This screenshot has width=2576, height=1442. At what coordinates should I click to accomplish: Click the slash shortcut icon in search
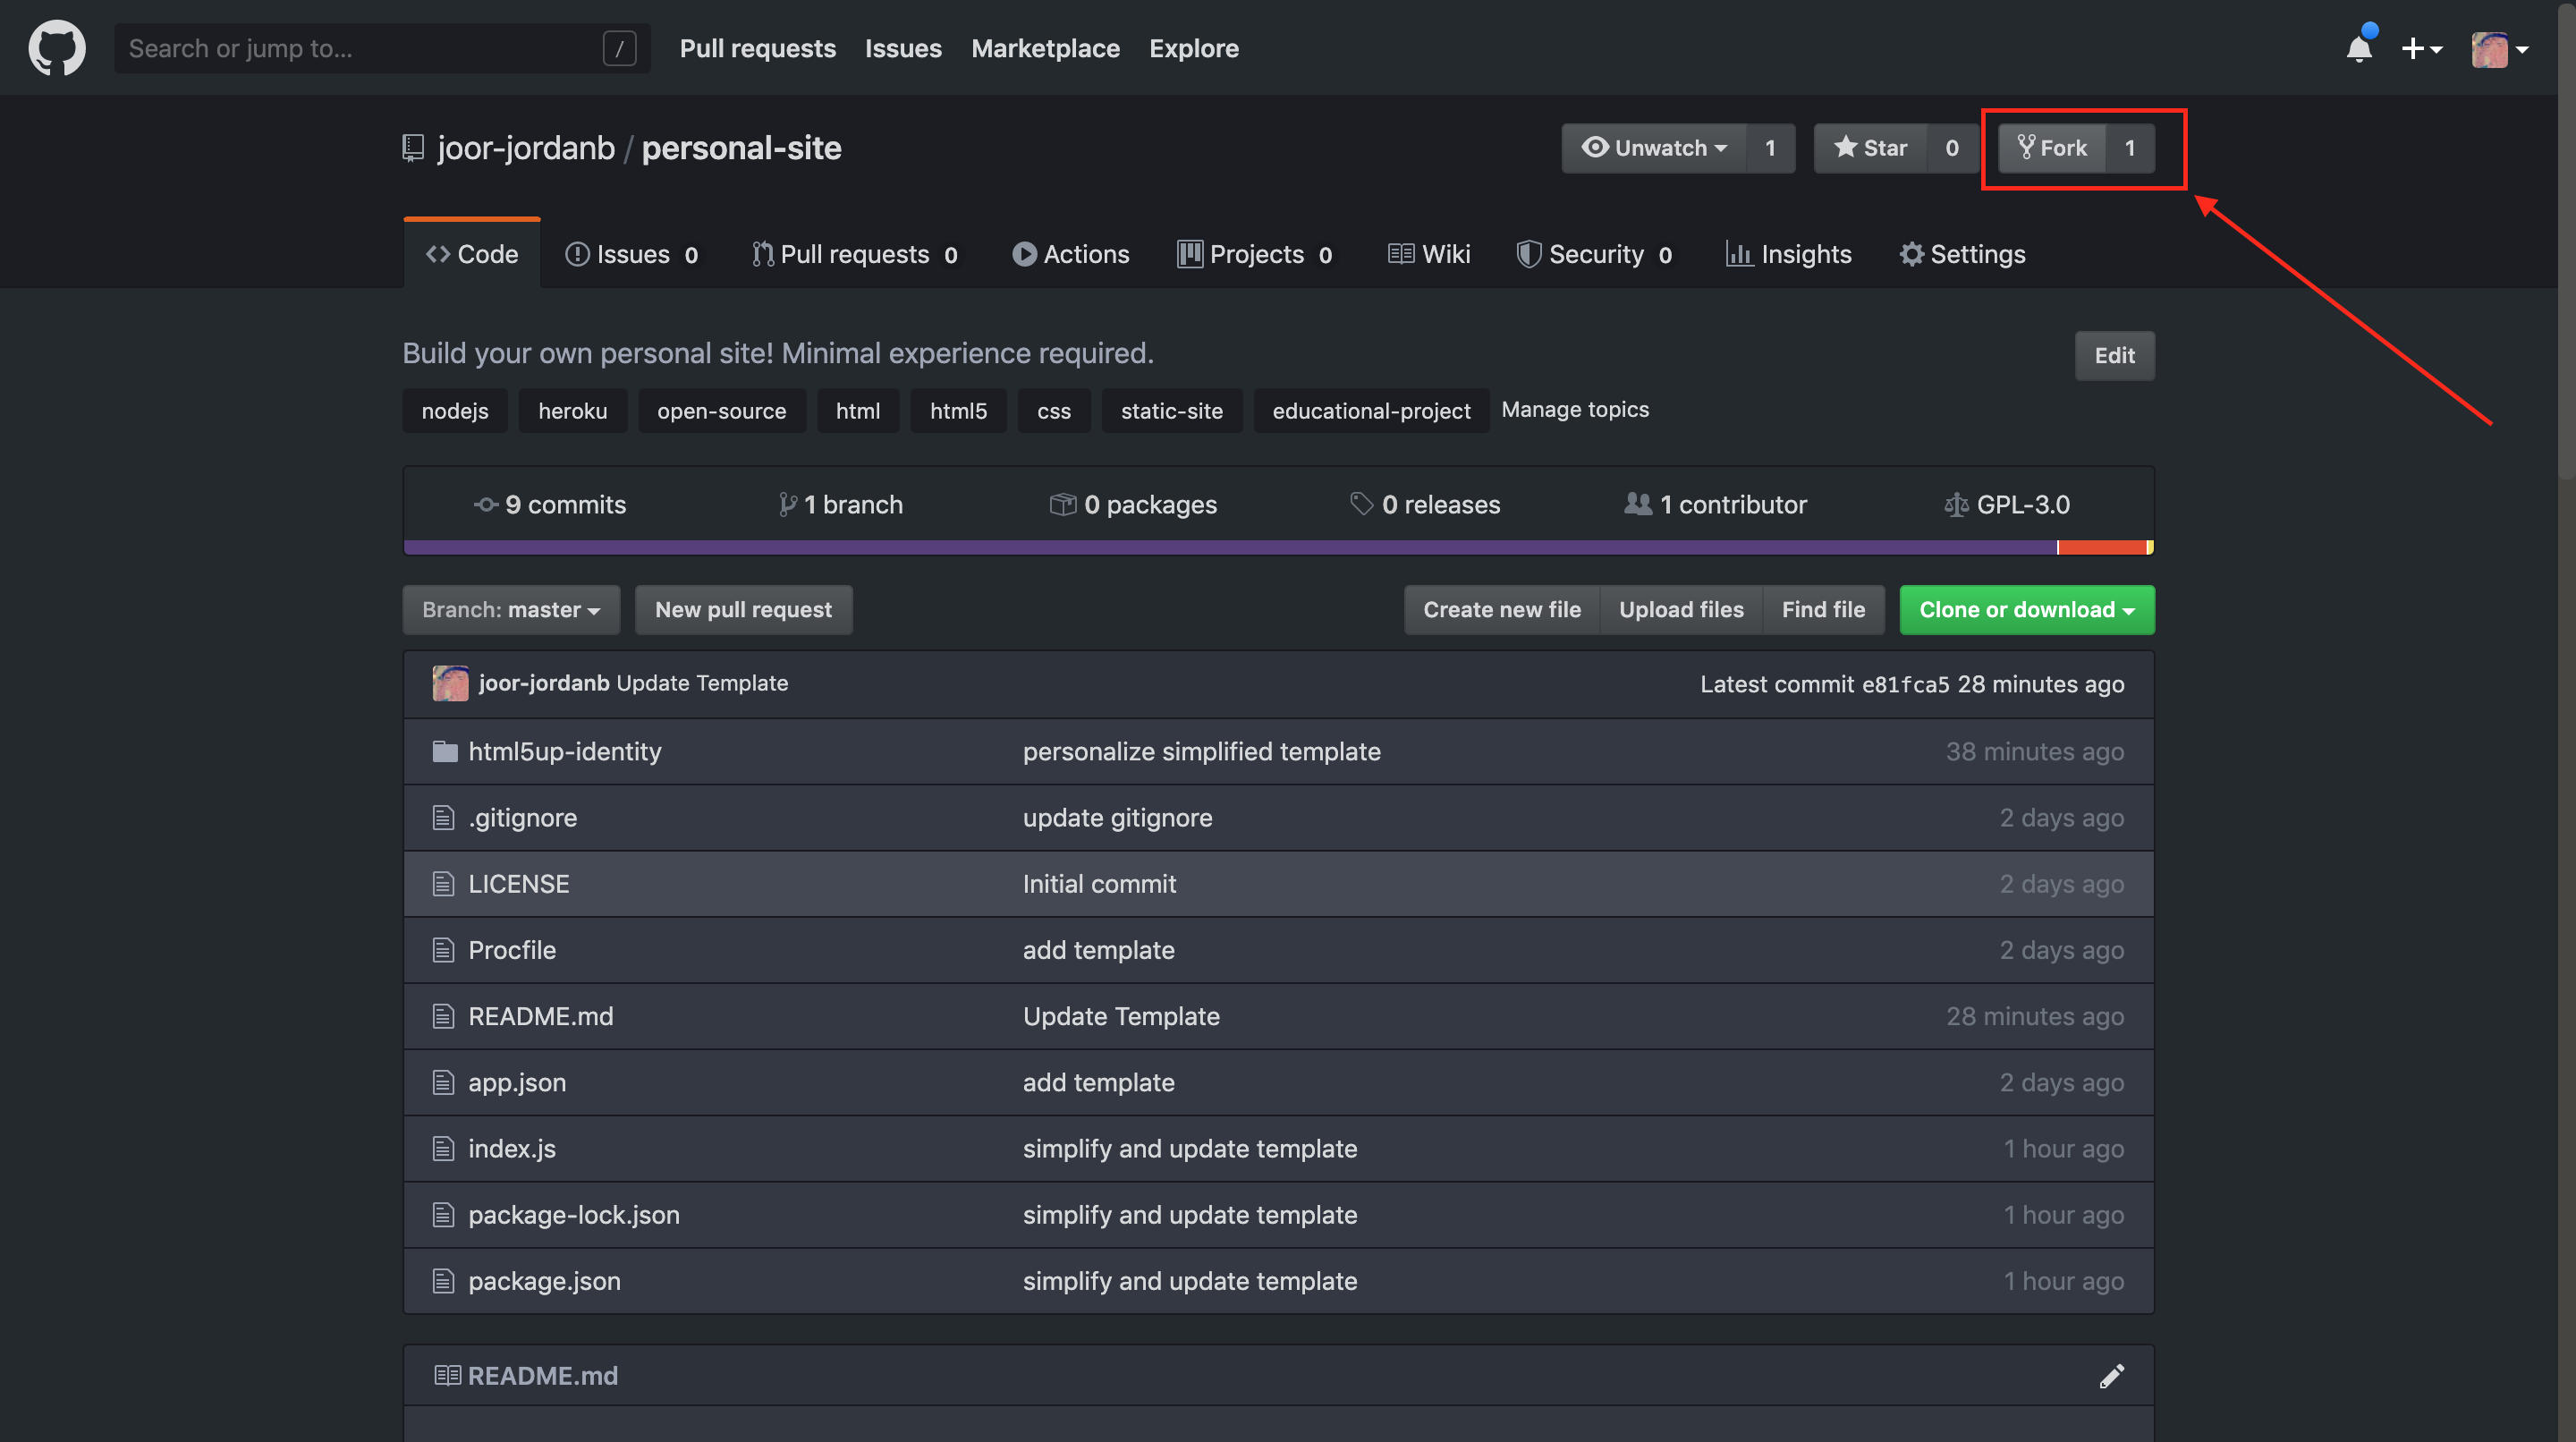(x=619, y=48)
